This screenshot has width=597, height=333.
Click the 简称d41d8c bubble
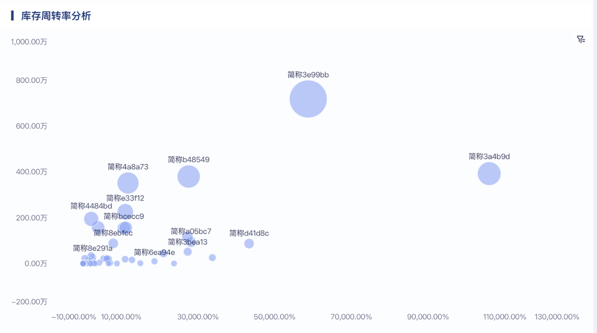pyautogui.click(x=249, y=243)
